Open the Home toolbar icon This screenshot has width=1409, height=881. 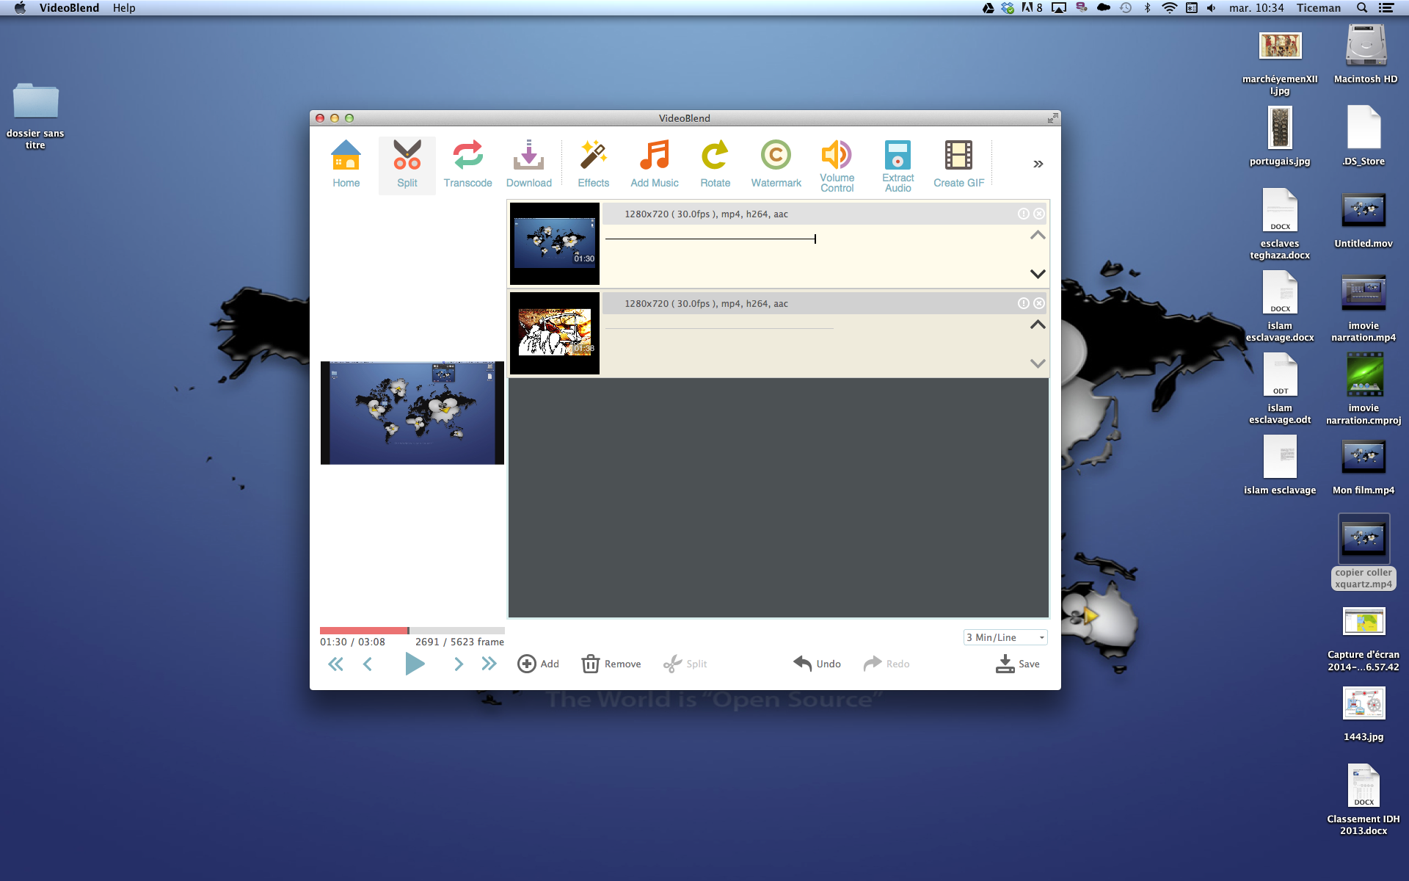346,164
